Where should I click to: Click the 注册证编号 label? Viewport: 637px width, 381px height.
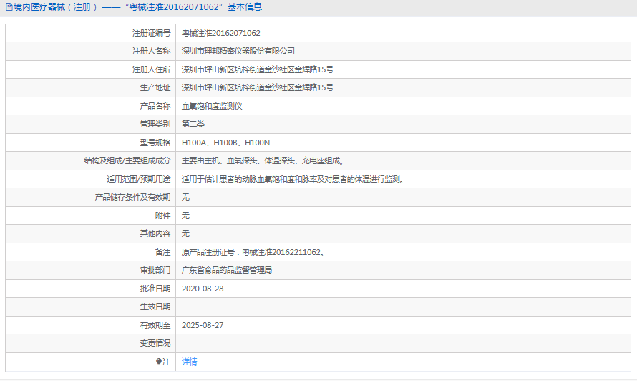click(x=152, y=33)
